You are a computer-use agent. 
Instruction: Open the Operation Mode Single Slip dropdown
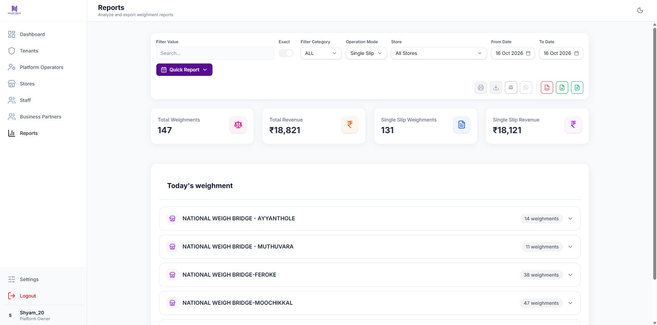pyautogui.click(x=366, y=53)
